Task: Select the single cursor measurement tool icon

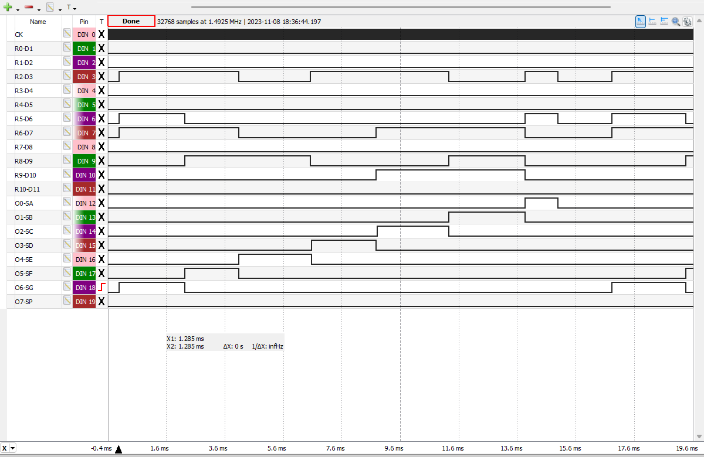Action: click(652, 21)
